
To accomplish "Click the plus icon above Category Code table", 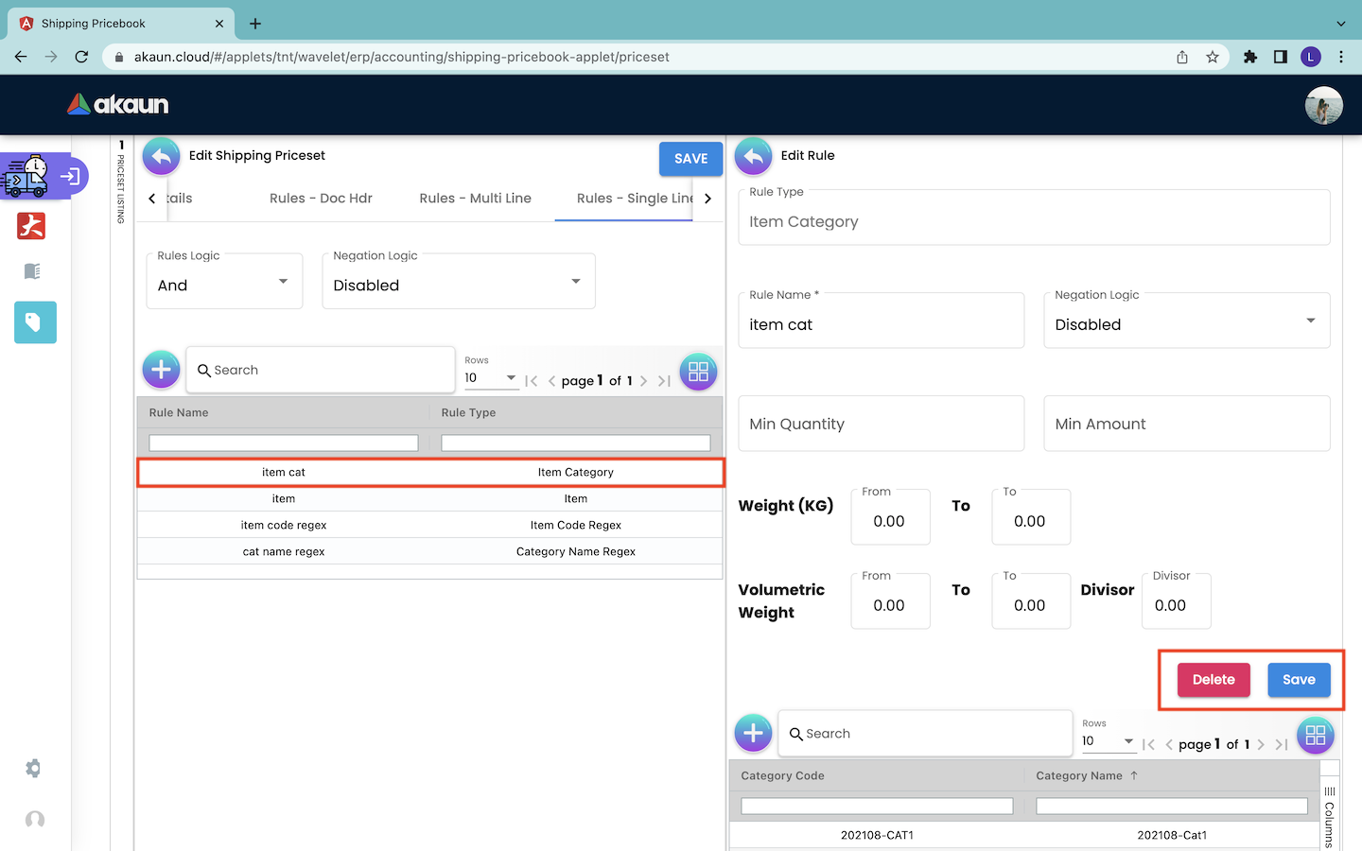I will click(x=753, y=734).
